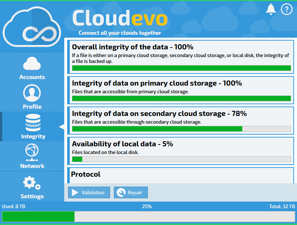This screenshot has height=225, width=297.
Task: Click the local data availability bar
Action: point(181,159)
